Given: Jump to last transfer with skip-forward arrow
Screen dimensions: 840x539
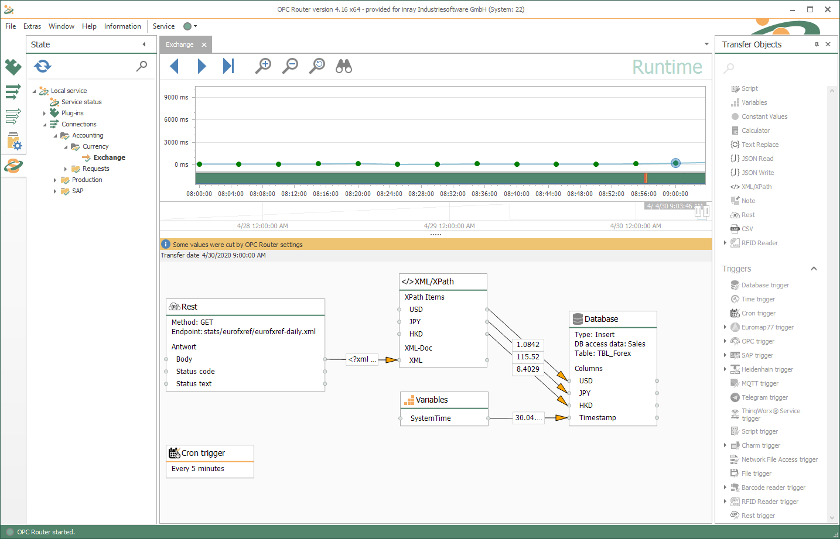Looking at the screenshot, I should (228, 66).
